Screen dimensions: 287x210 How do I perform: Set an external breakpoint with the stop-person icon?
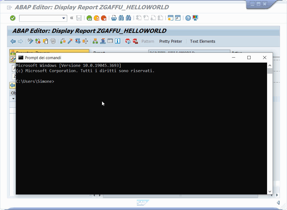pos(135,41)
